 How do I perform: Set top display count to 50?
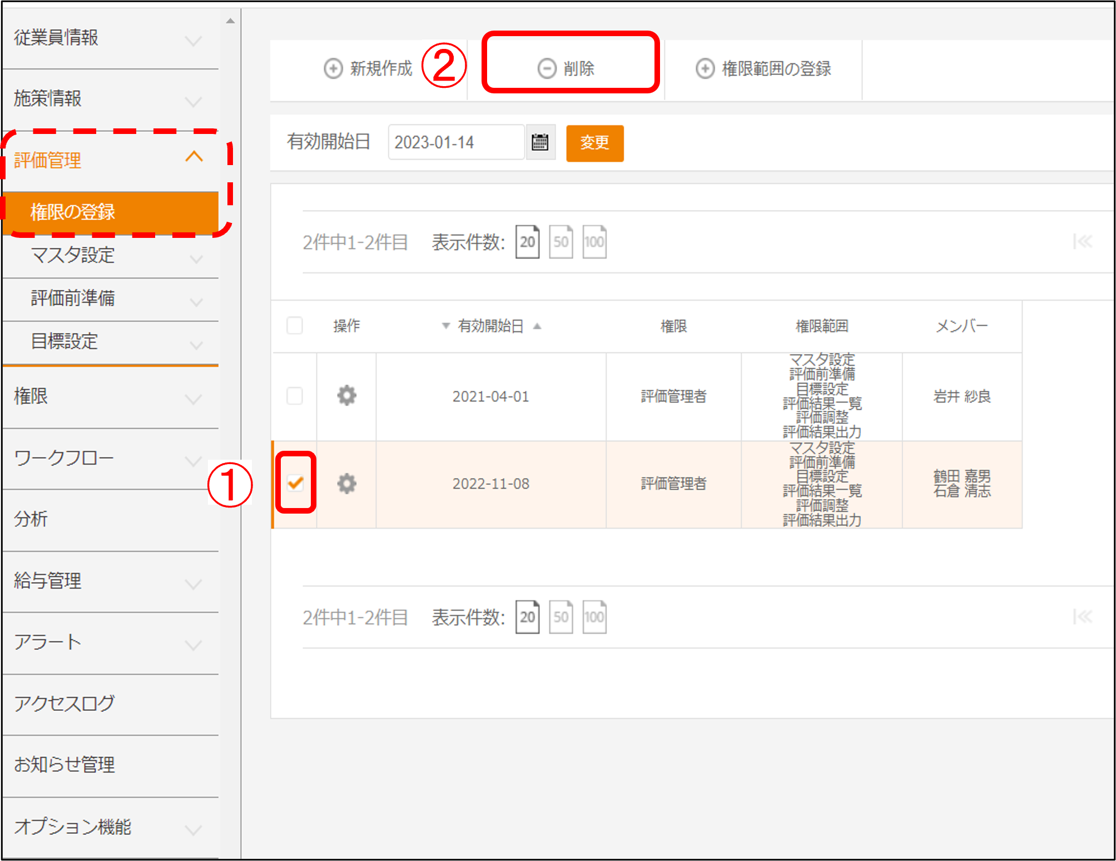[x=561, y=242]
